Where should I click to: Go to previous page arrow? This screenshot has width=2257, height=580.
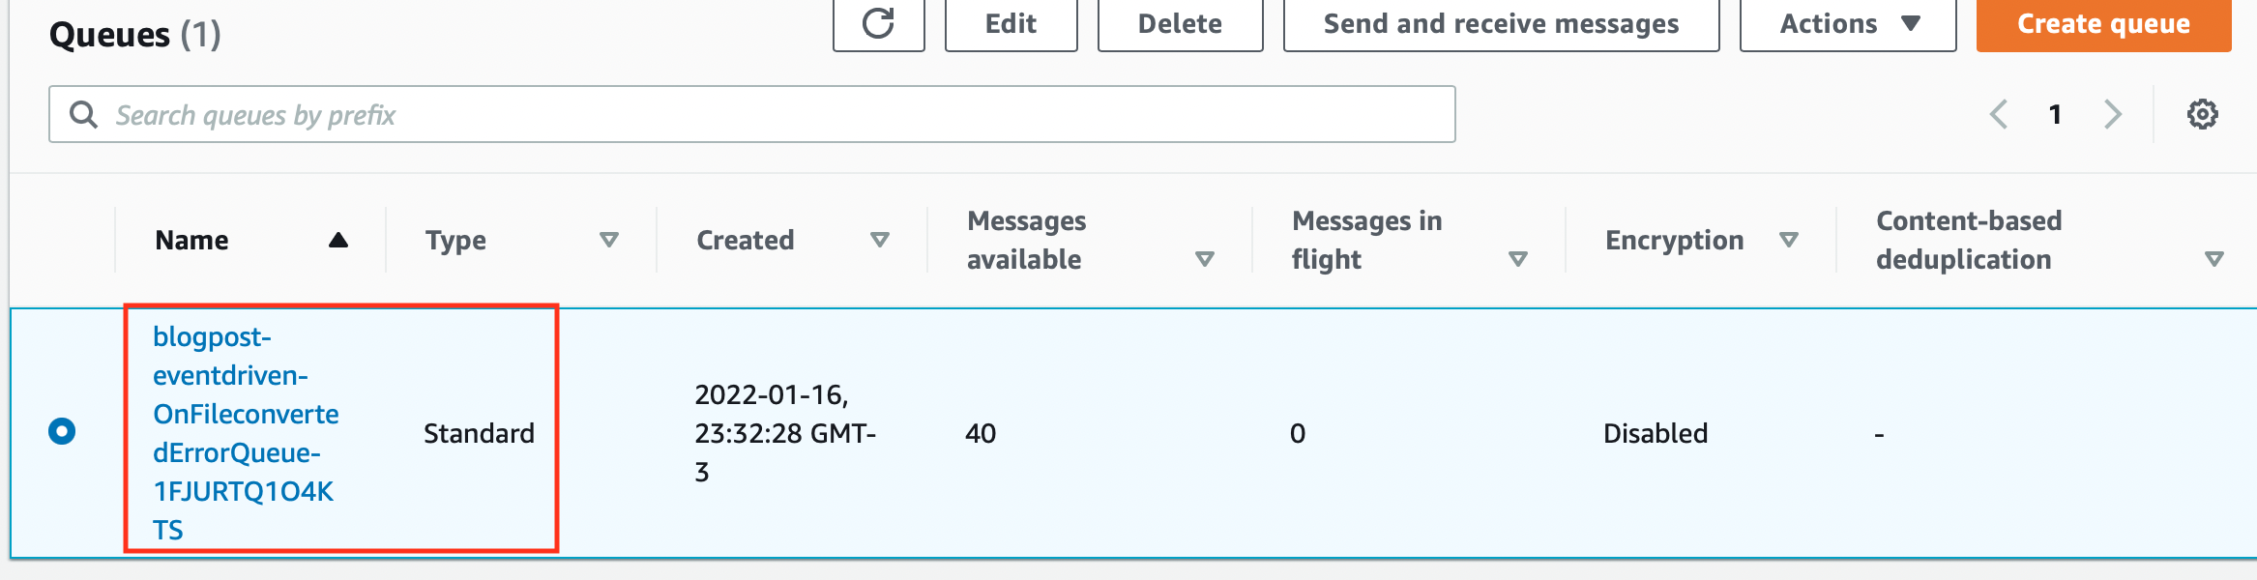(1999, 114)
